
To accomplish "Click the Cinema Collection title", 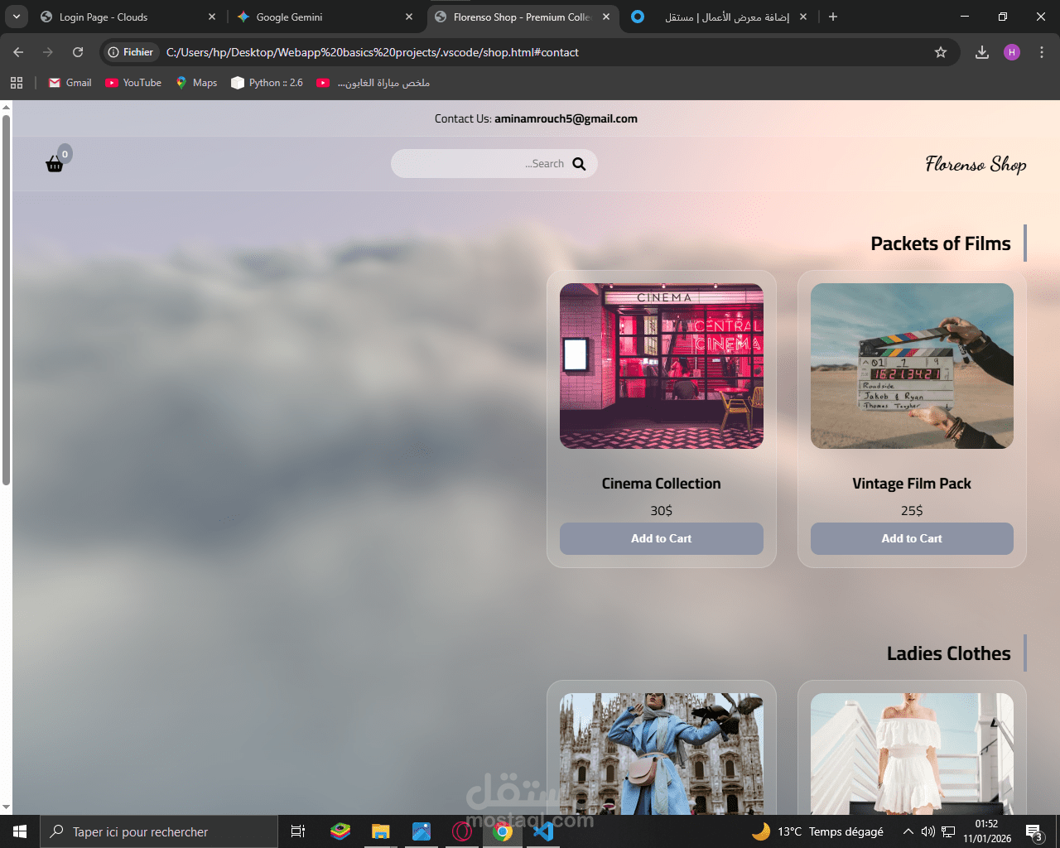I will (662, 484).
